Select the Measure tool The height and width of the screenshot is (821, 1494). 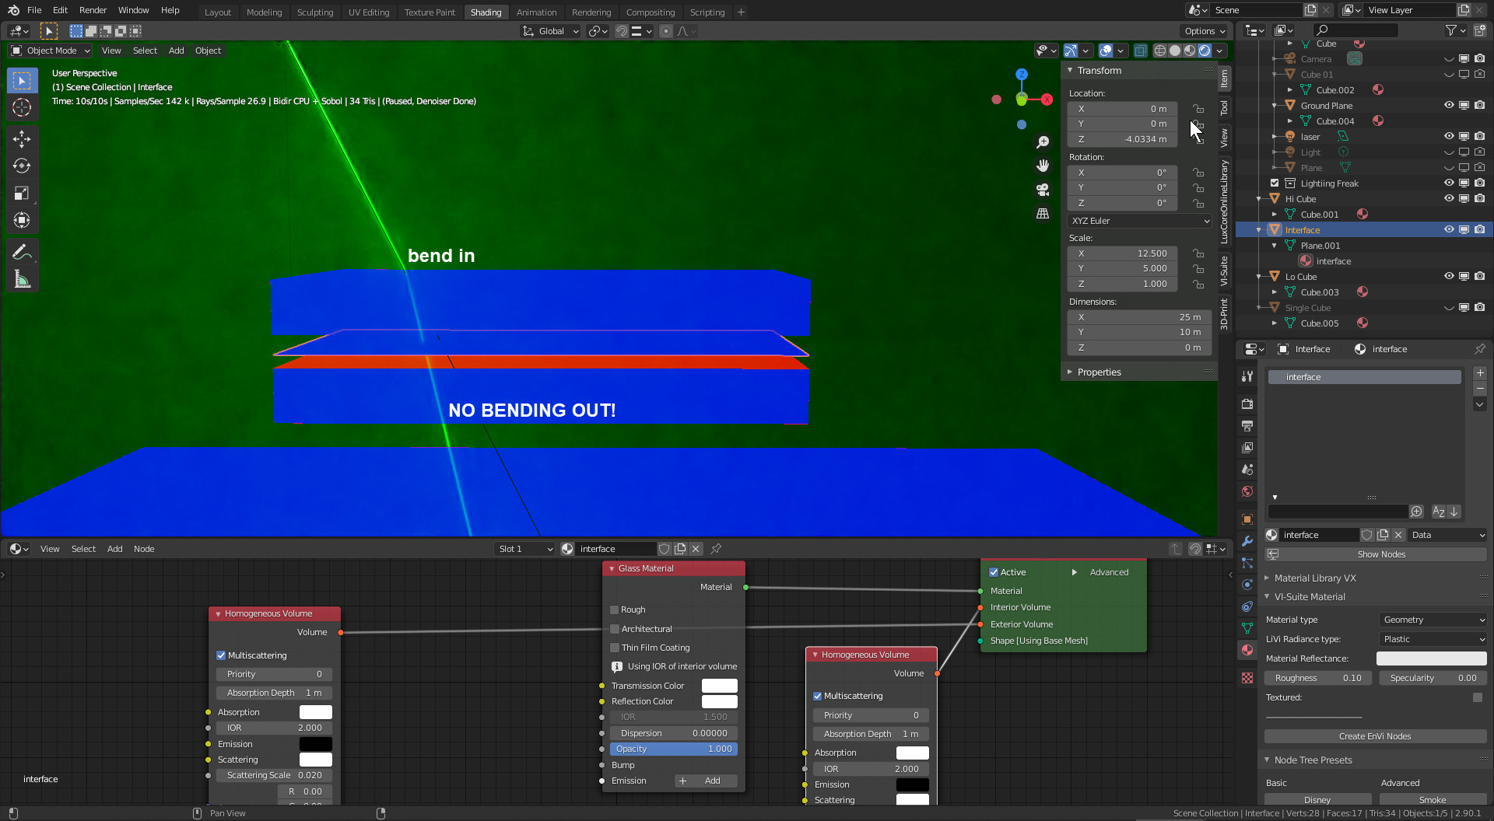tap(22, 280)
